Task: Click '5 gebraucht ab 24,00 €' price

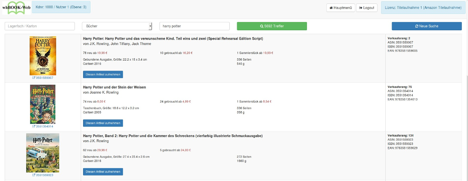Action: pyautogui.click(x=175, y=150)
